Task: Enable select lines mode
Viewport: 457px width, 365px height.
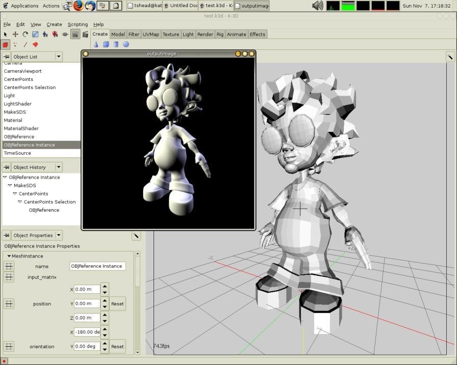Action: click(x=25, y=45)
